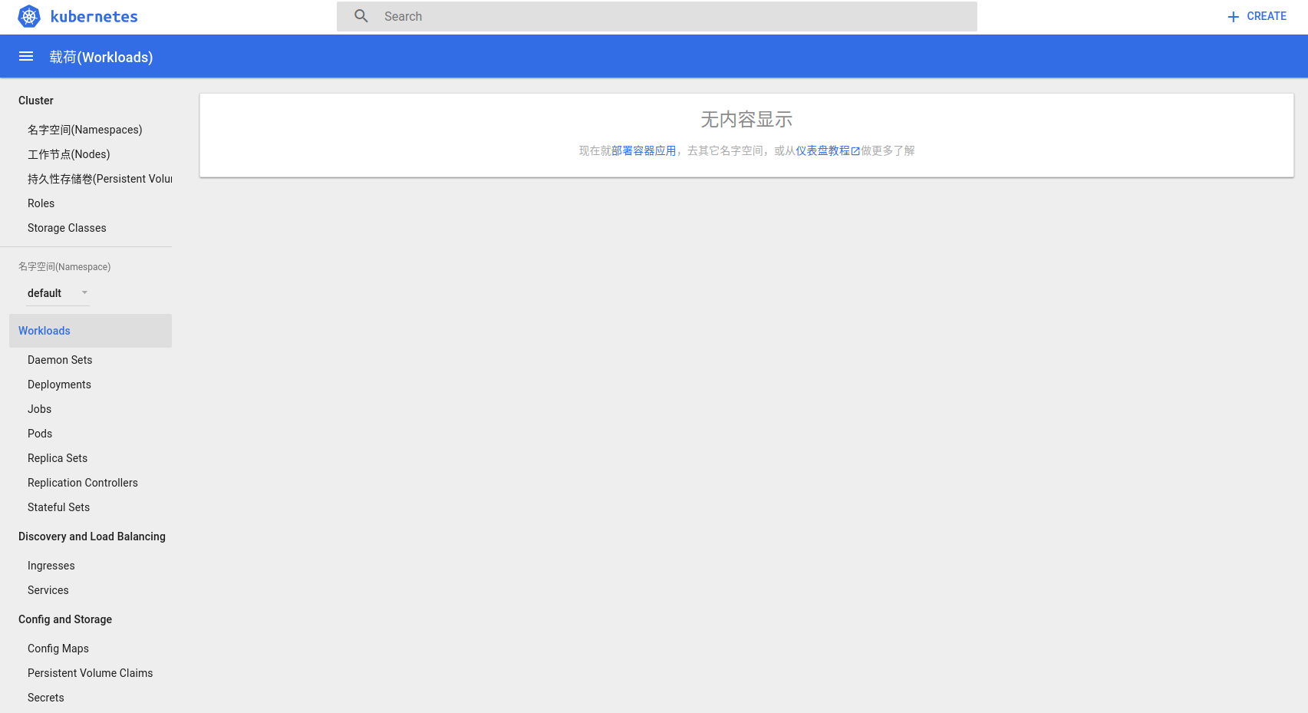Screen dimensions: 1308x713
Task: Open the Services page
Action: pos(48,590)
